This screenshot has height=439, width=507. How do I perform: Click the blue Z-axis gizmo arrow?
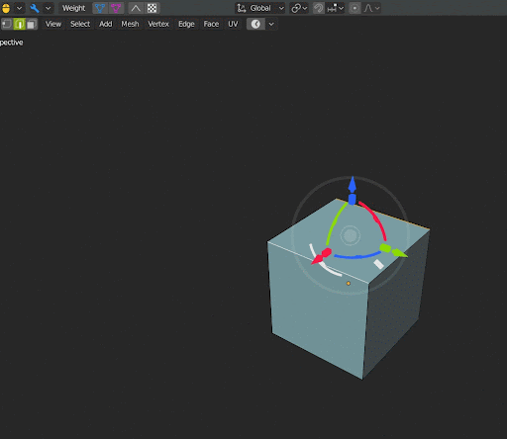pyautogui.click(x=353, y=185)
